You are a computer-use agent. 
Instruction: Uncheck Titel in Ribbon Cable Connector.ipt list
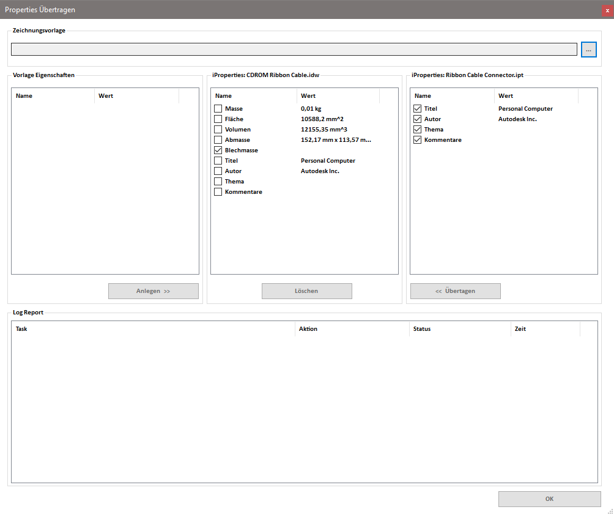tap(418, 109)
